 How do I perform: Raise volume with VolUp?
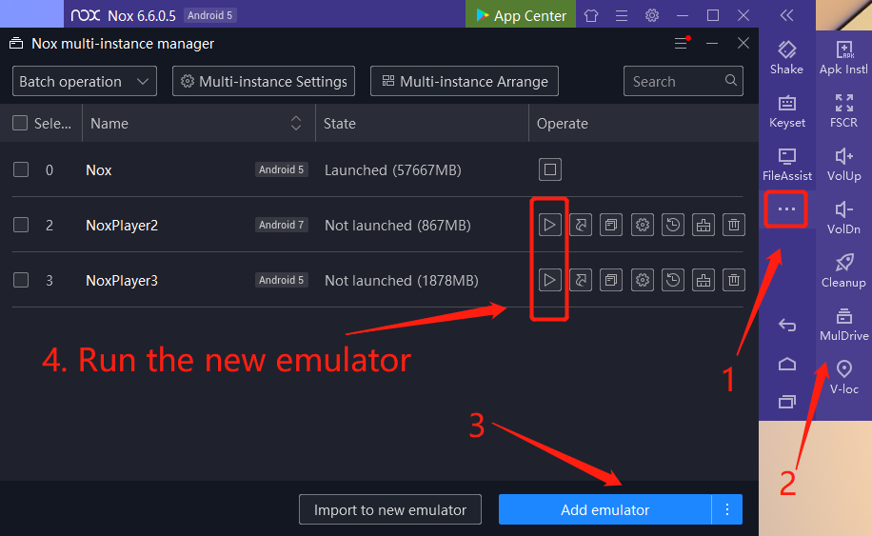pyautogui.click(x=843, y=165)
